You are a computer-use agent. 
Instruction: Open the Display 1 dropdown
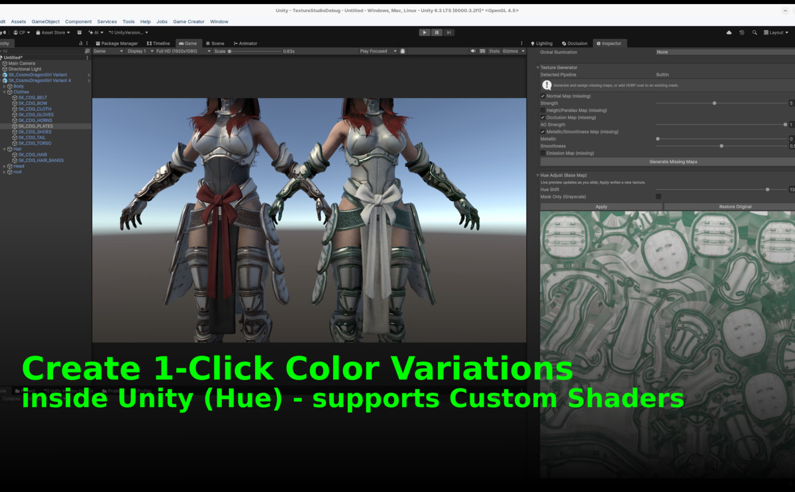[140, 51]
